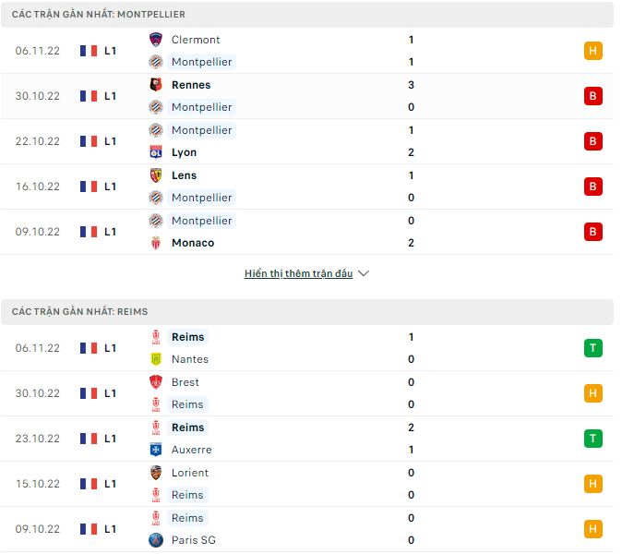Open the 'Hiển thị thêm trận đấu' link
Screen dimensions: 622x554
tap(299, 274)
